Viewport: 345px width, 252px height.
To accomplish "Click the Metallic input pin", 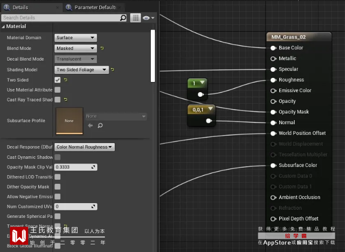I will 273,59.
